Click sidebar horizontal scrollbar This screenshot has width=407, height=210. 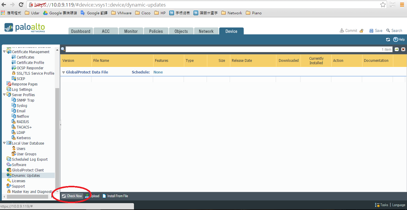[x=28, y=197]
